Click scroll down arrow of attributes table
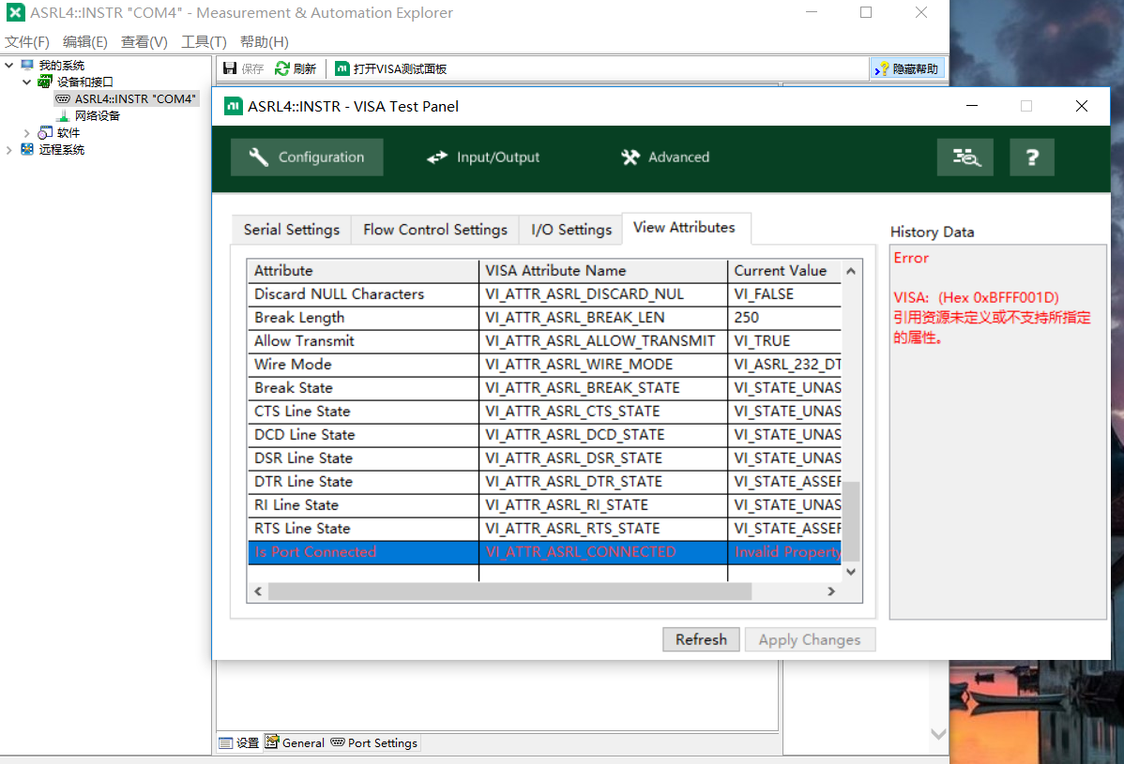The height and width of the screenshot is (764, 1124). [x=851, y=572]
